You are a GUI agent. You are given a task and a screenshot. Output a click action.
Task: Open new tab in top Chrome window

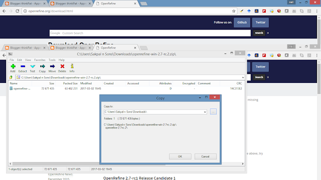[x=144, y=3]
